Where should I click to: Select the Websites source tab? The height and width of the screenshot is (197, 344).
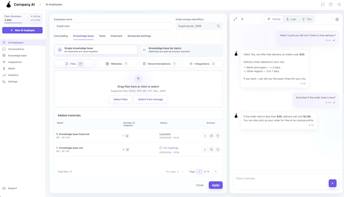[117, 64]
